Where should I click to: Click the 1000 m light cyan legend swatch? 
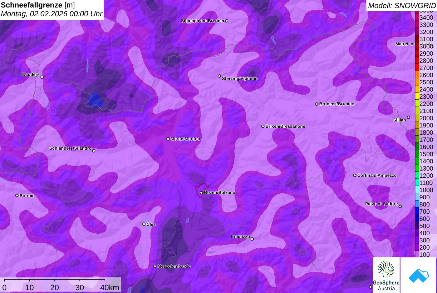(417, 189)
